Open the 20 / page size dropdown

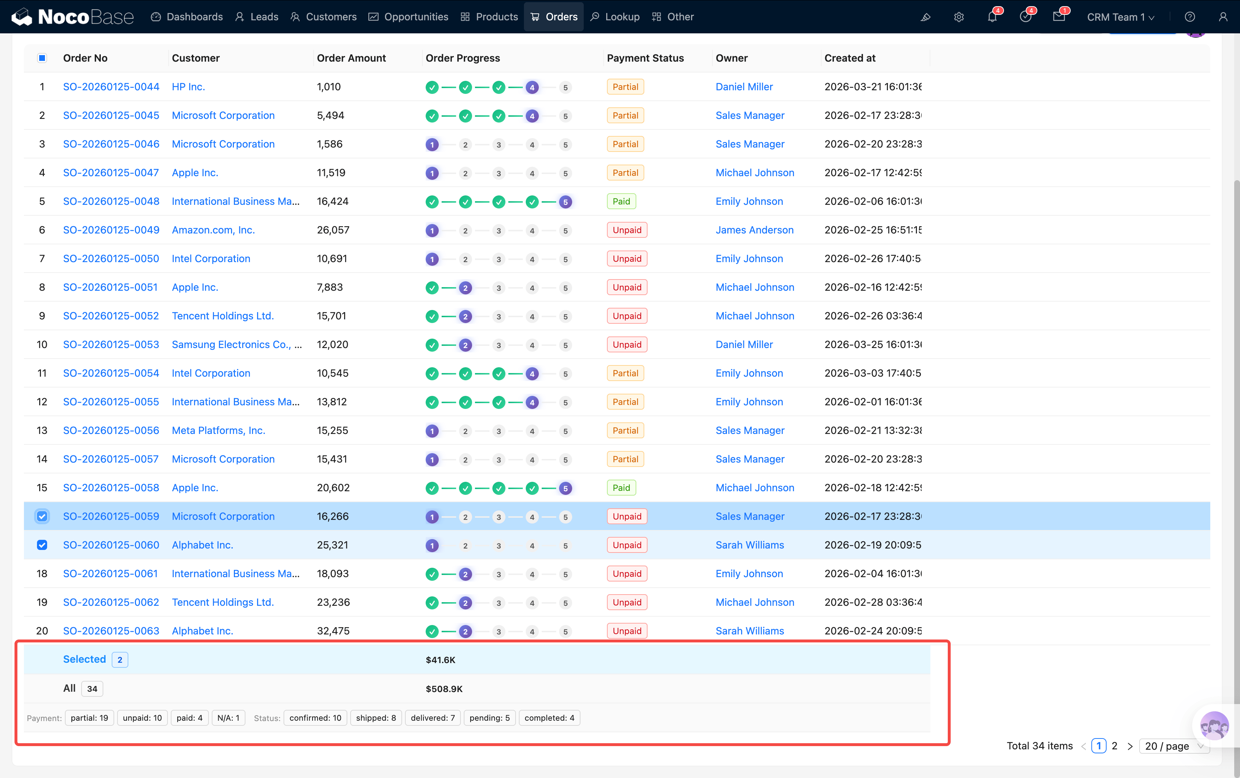tap(1174, 746)
